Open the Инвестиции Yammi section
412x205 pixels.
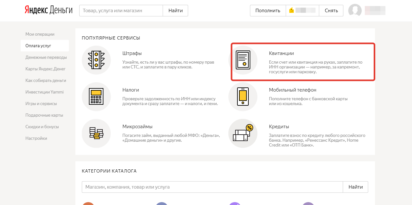click(44, 92)
